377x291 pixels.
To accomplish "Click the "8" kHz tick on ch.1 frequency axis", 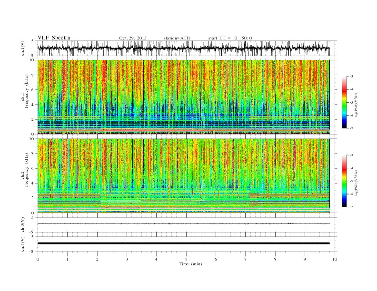I will 33,75.
